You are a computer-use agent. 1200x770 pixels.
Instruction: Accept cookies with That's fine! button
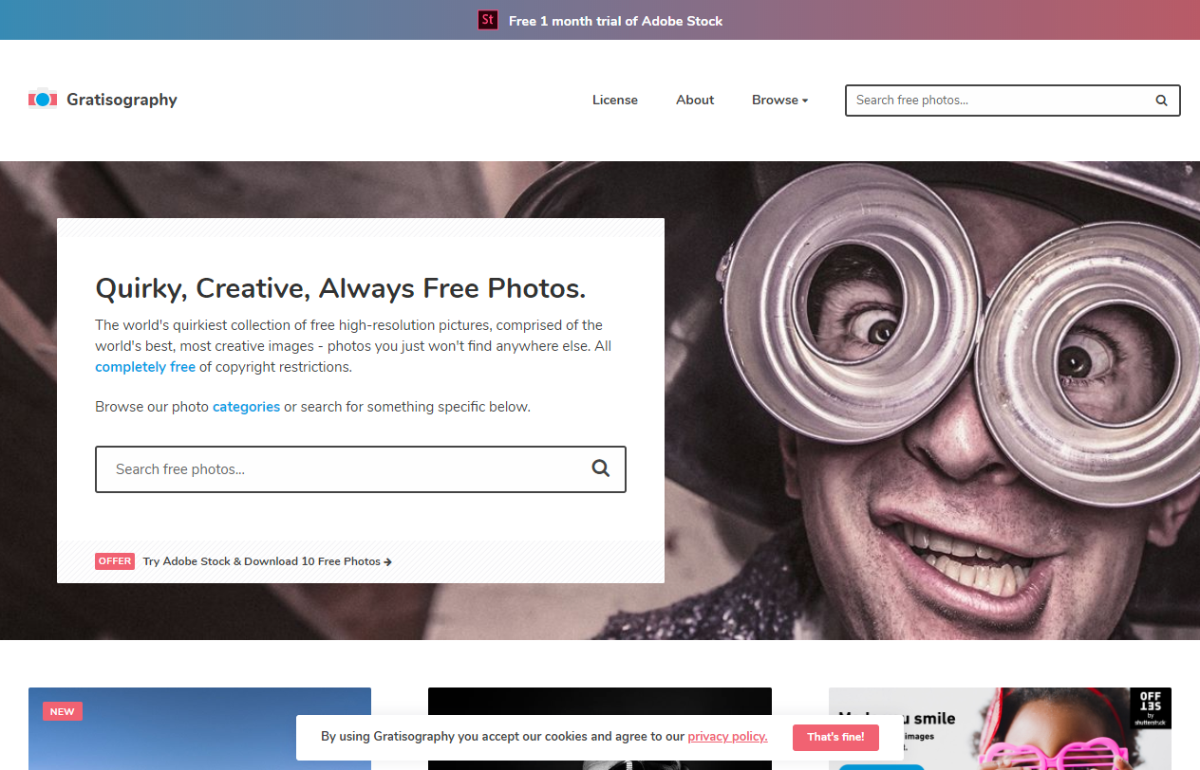(835, 737)
